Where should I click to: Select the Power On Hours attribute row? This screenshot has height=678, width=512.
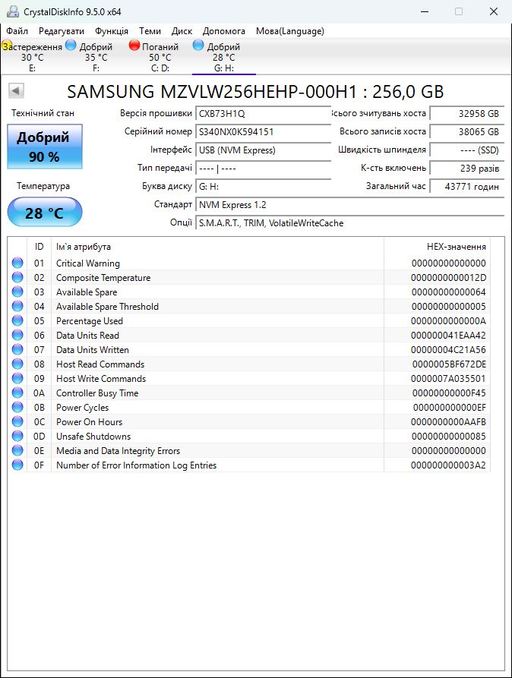point(249,421)
